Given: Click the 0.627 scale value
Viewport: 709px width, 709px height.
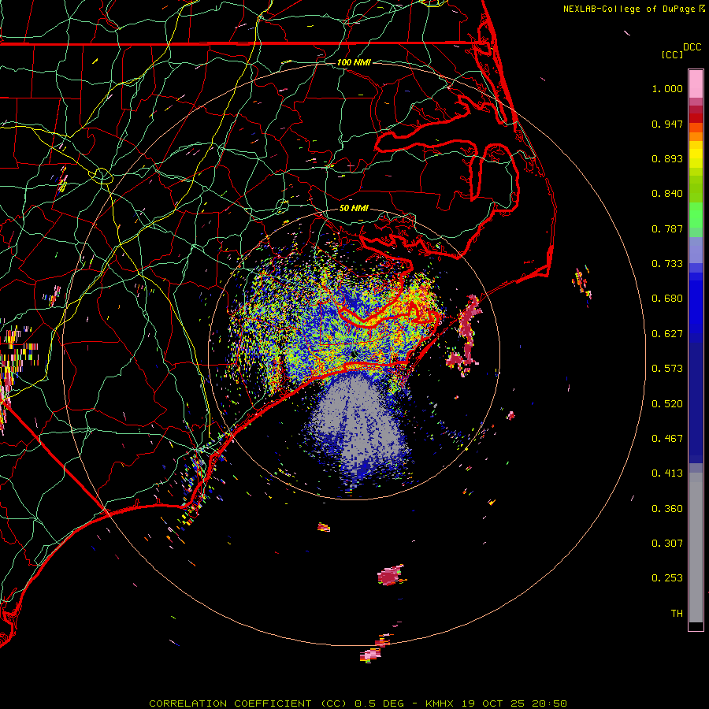Looking at the screenshot, I should click(x=667, y=334).
